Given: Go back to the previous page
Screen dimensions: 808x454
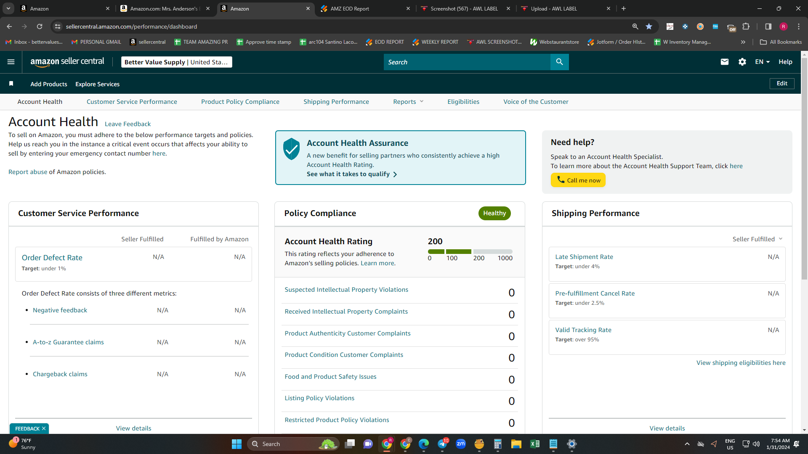Looking at the screenshot, I should click(x=9, y=26).
